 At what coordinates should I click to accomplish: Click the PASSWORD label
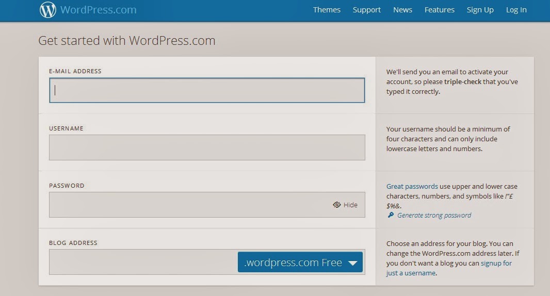[x=67, y=186]
